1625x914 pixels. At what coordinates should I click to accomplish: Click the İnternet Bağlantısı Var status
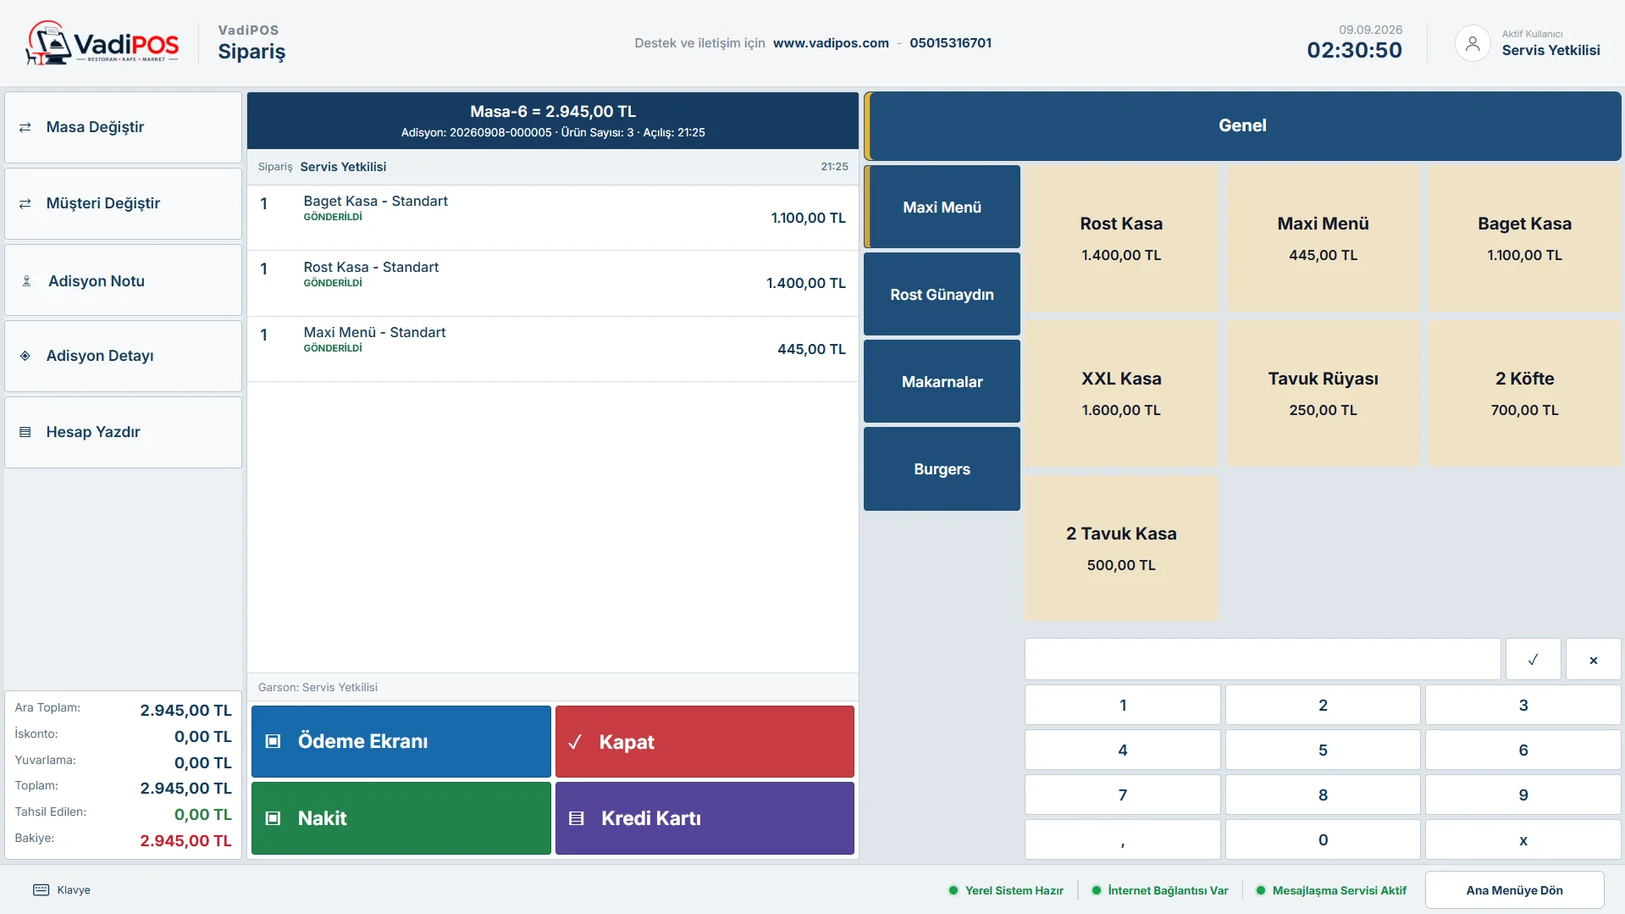click(x=1160, y=890)
